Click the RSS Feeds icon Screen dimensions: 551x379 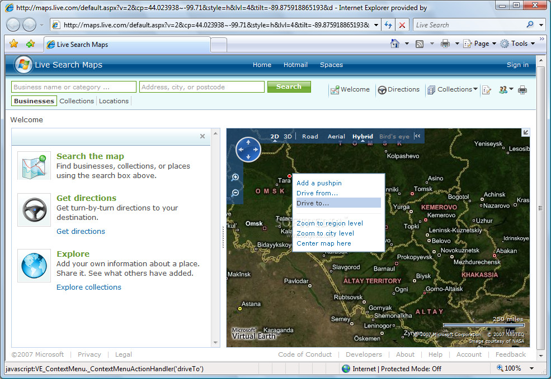(419, 44)
